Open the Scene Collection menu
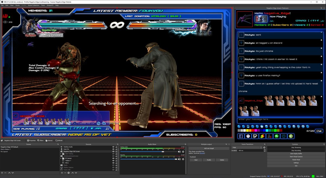326x178 pixels. [34, 5]
